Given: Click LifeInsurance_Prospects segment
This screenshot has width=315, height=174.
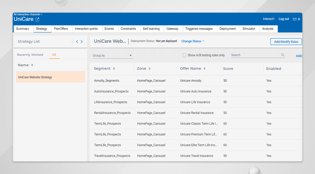Looking at the screenshot, I should [111, 102].
